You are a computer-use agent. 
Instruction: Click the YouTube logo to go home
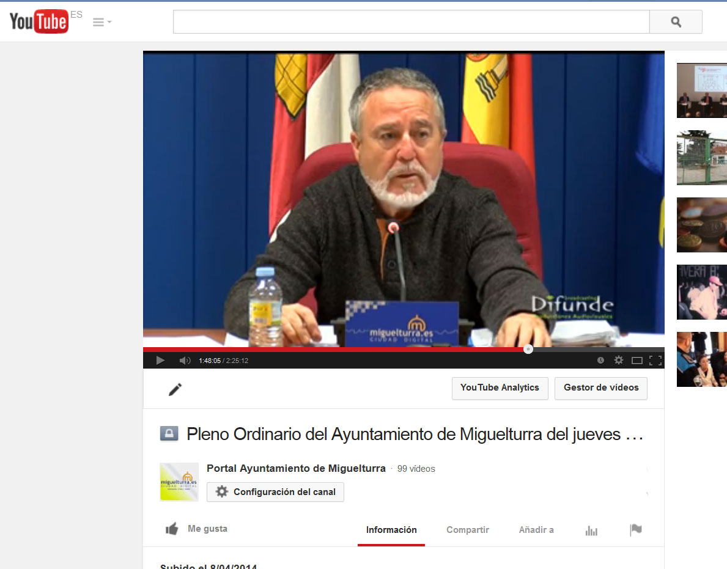39,22
